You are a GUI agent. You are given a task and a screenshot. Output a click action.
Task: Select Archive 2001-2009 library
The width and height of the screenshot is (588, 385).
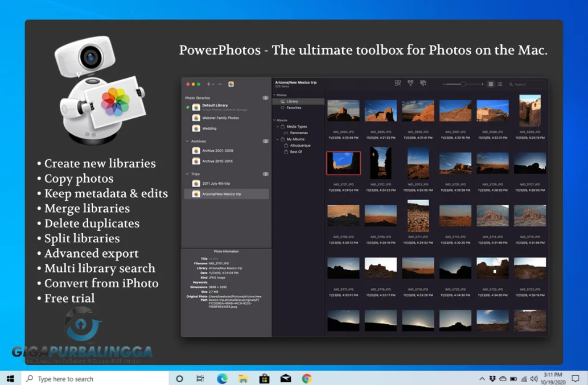pyautogui.click(x=227, y=151)
